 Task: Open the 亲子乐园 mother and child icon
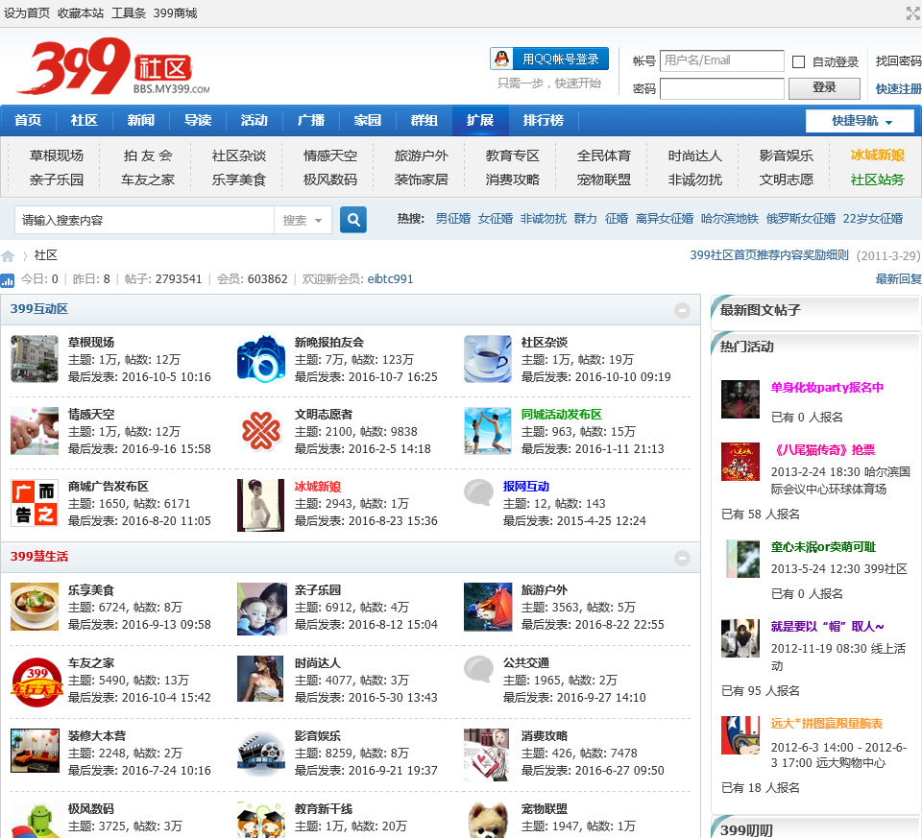(x=261, y=609)
